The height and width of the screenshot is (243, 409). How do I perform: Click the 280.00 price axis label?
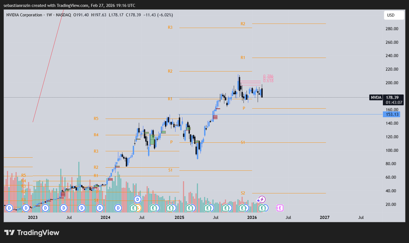(392, 29)
